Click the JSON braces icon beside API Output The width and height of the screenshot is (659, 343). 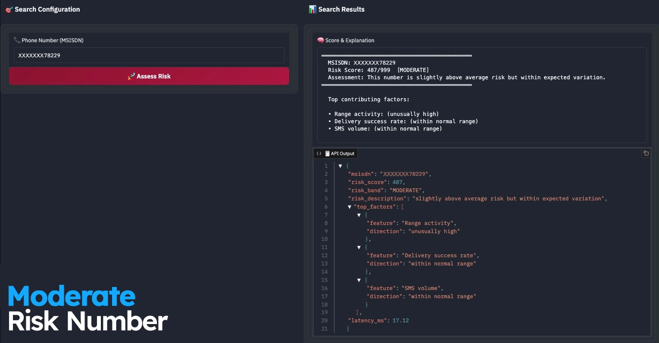[x=319, y=153]
